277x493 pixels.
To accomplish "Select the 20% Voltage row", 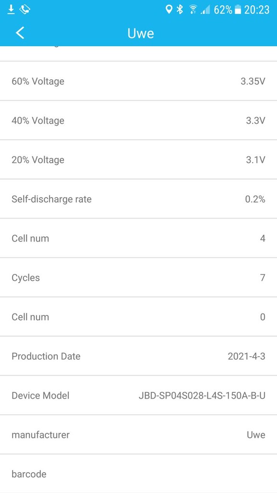I will coord(138,160).
